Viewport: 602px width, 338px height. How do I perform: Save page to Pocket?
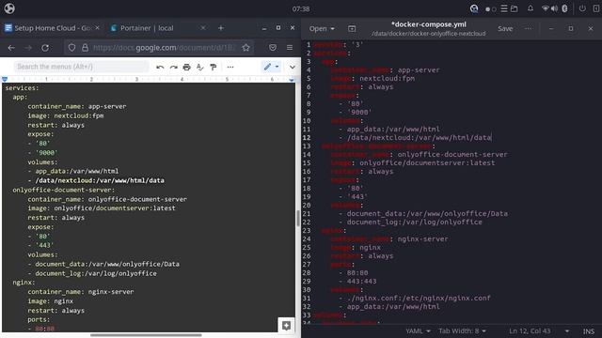(273, 48)
